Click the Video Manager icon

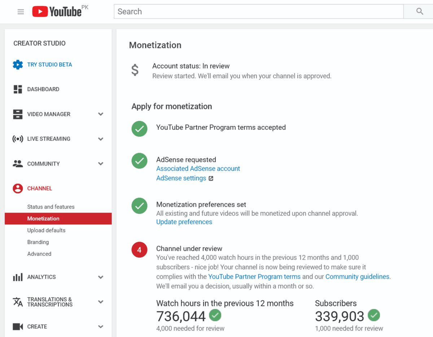(18, 114)
